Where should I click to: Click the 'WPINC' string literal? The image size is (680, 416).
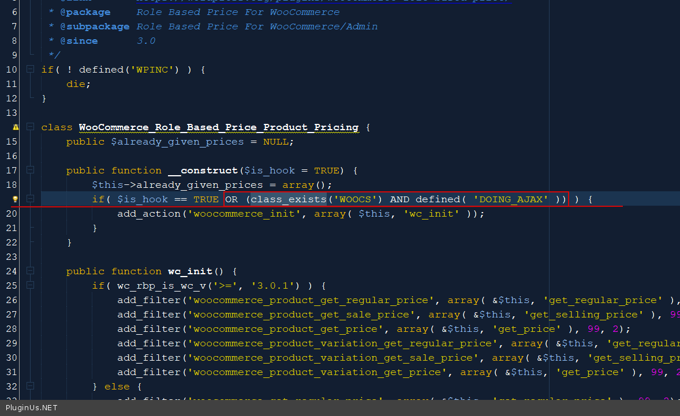[152, 70]
